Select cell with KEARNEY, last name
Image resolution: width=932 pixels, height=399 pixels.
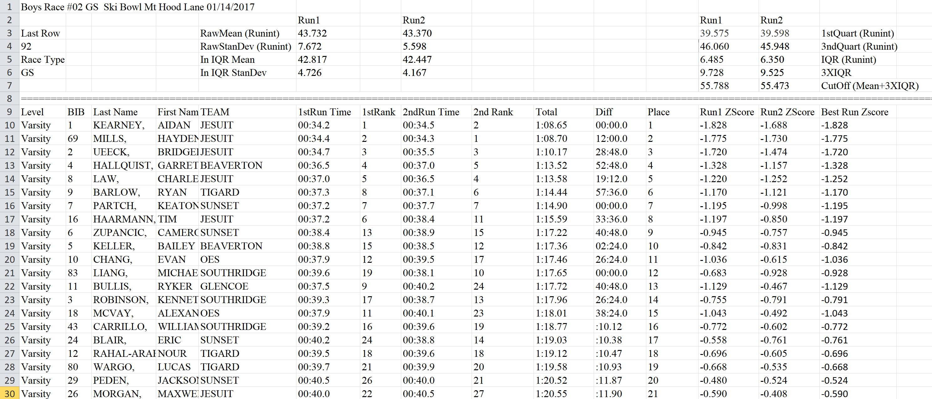click(x=119, y=125)
